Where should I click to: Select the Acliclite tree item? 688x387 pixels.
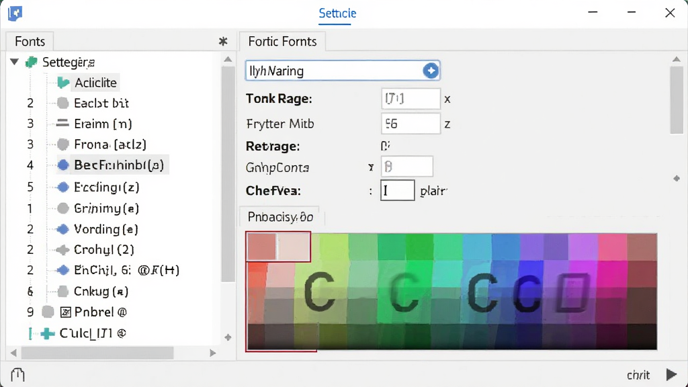tap(95, 83)
